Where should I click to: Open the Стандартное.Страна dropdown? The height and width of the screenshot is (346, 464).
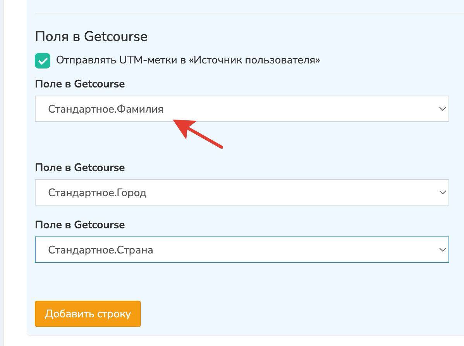pyautogui.click(x=242, y=250)
